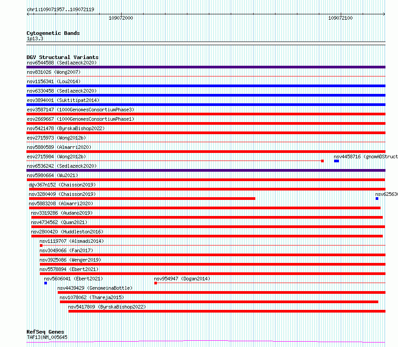Click the small blue block under nsv5606041
This screenshot has width=398, height=347.
[46, 283]
